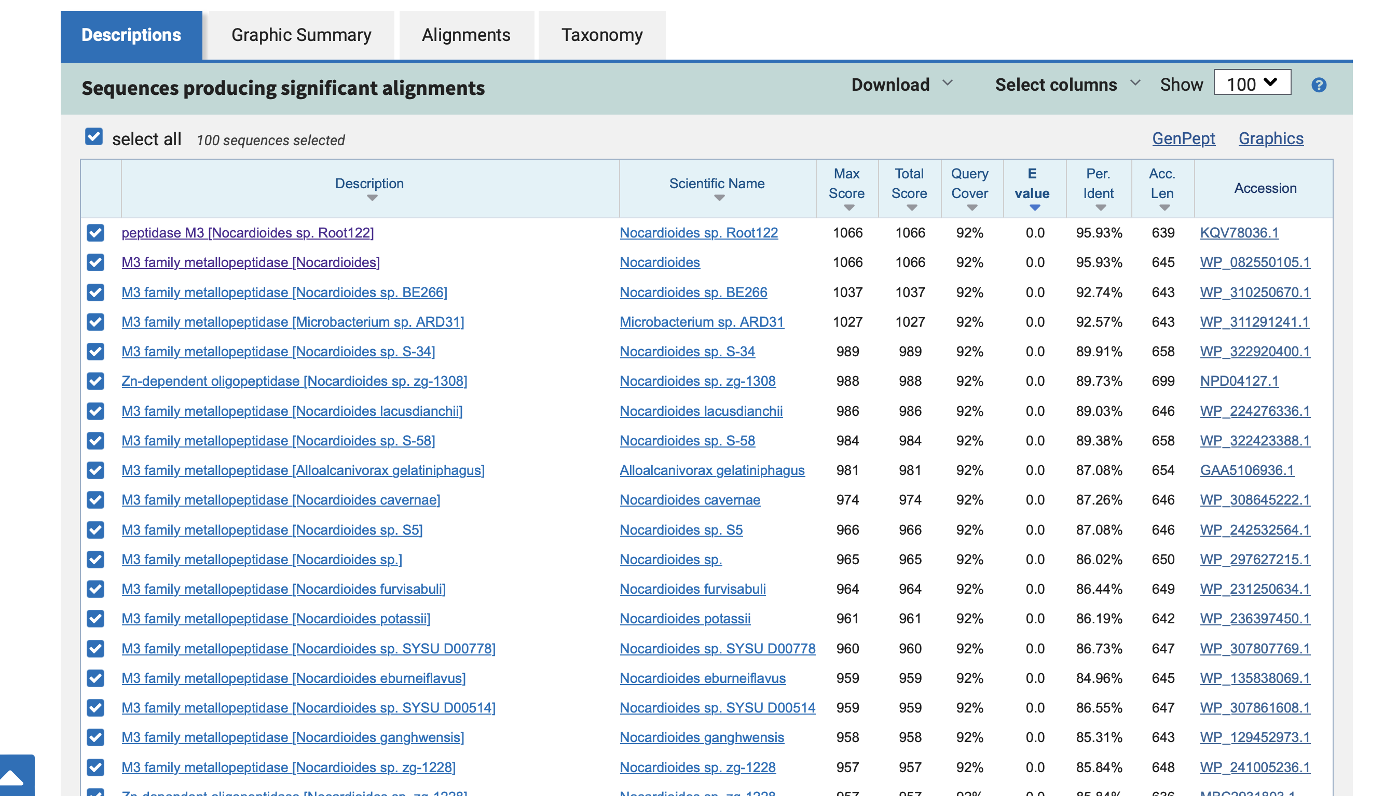Switch to the Graphic Summary tab
The image size is (1384, 796).
(302, 35)
